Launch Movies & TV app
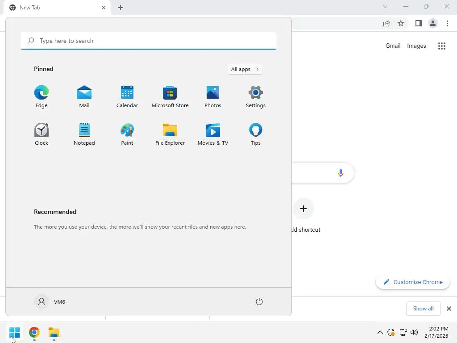Viewport: 457px width, 343px height. coord(213,134)
